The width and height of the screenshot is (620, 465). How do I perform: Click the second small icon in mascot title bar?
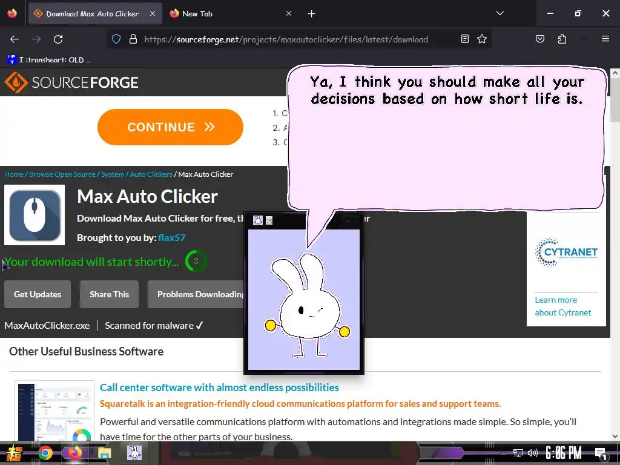coord(269,220)
